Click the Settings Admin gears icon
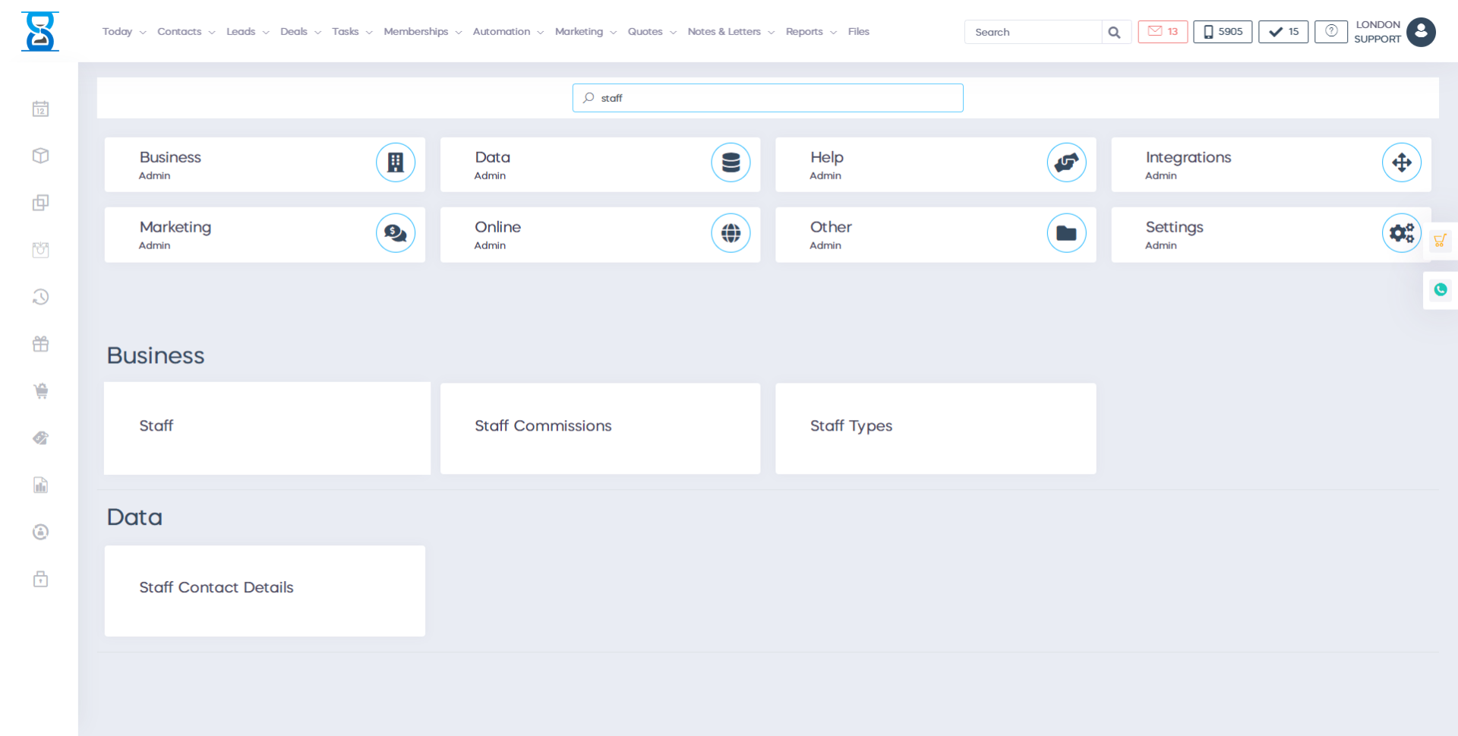The image size is (1458, 736). pos(1401,233)
